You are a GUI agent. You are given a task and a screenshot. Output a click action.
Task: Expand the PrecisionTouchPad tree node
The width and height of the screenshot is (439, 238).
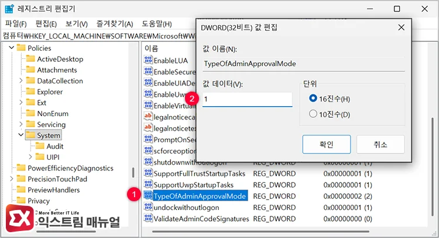coord(12,178)
